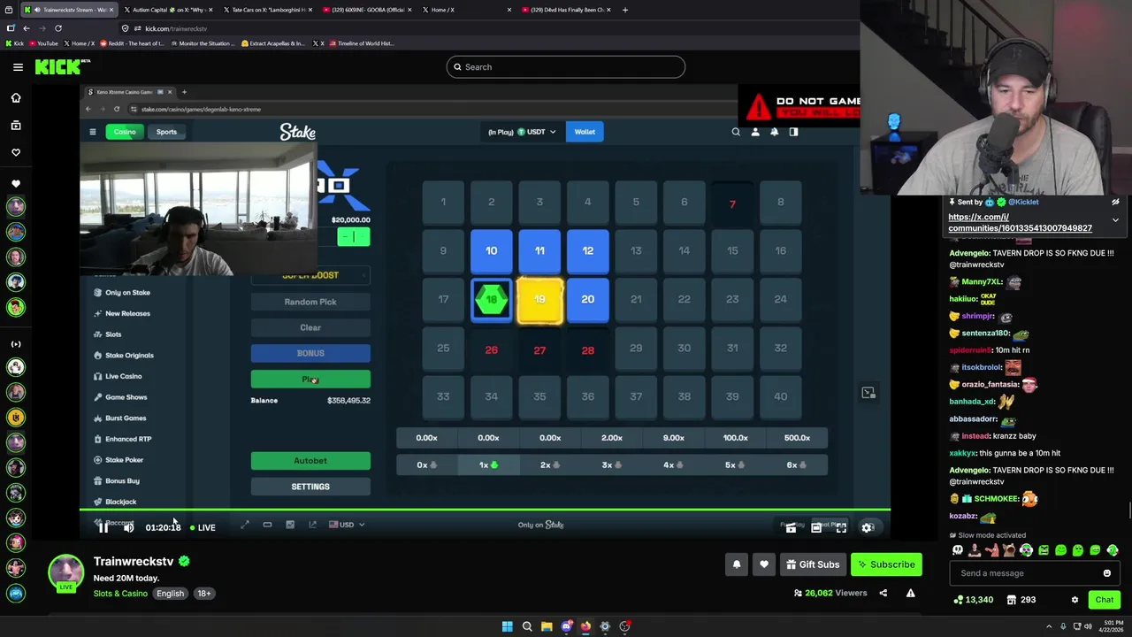The width and height of the screenshot is (1132, 637).
Task: Go to Kick home via sidebar icon
Action: pyautogui.click(x=16, y=98)
